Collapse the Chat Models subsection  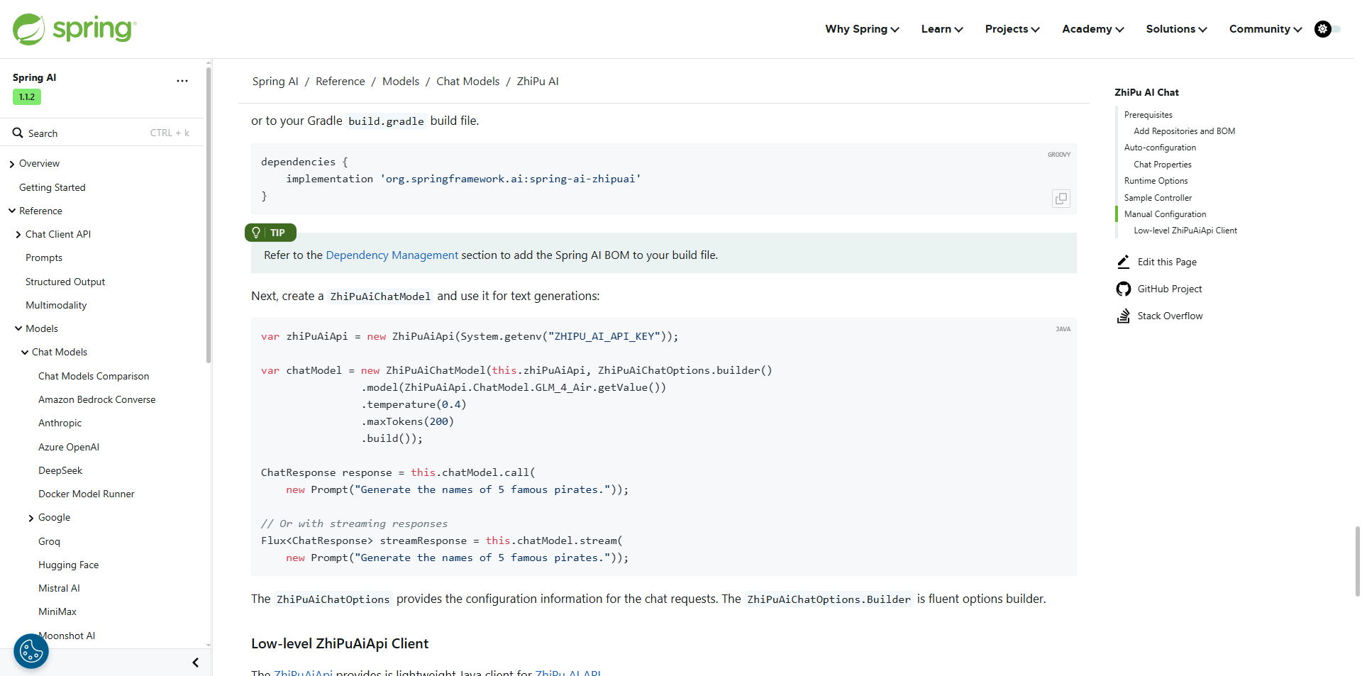point(25,352)
